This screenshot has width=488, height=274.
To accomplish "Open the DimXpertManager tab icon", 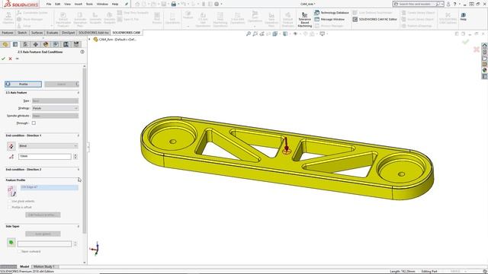I will [x=36, y=44].
